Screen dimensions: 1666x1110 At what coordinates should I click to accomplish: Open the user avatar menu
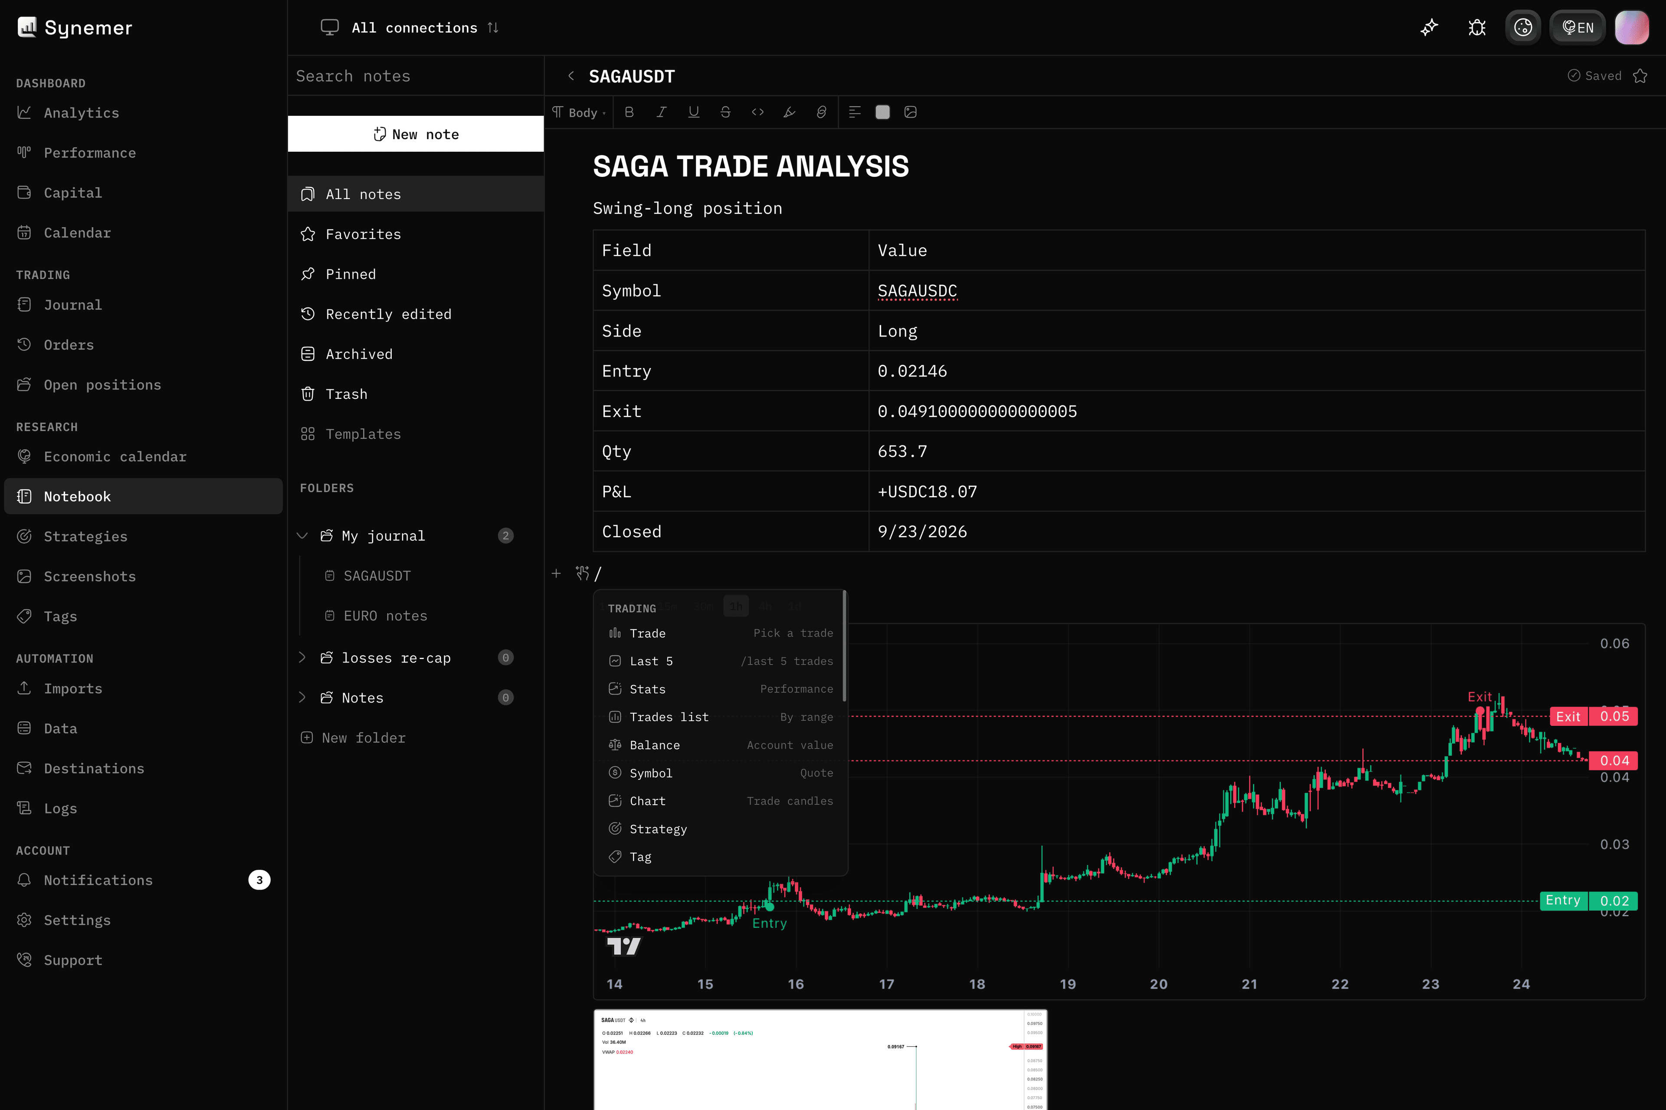(x=1632, y=28)
